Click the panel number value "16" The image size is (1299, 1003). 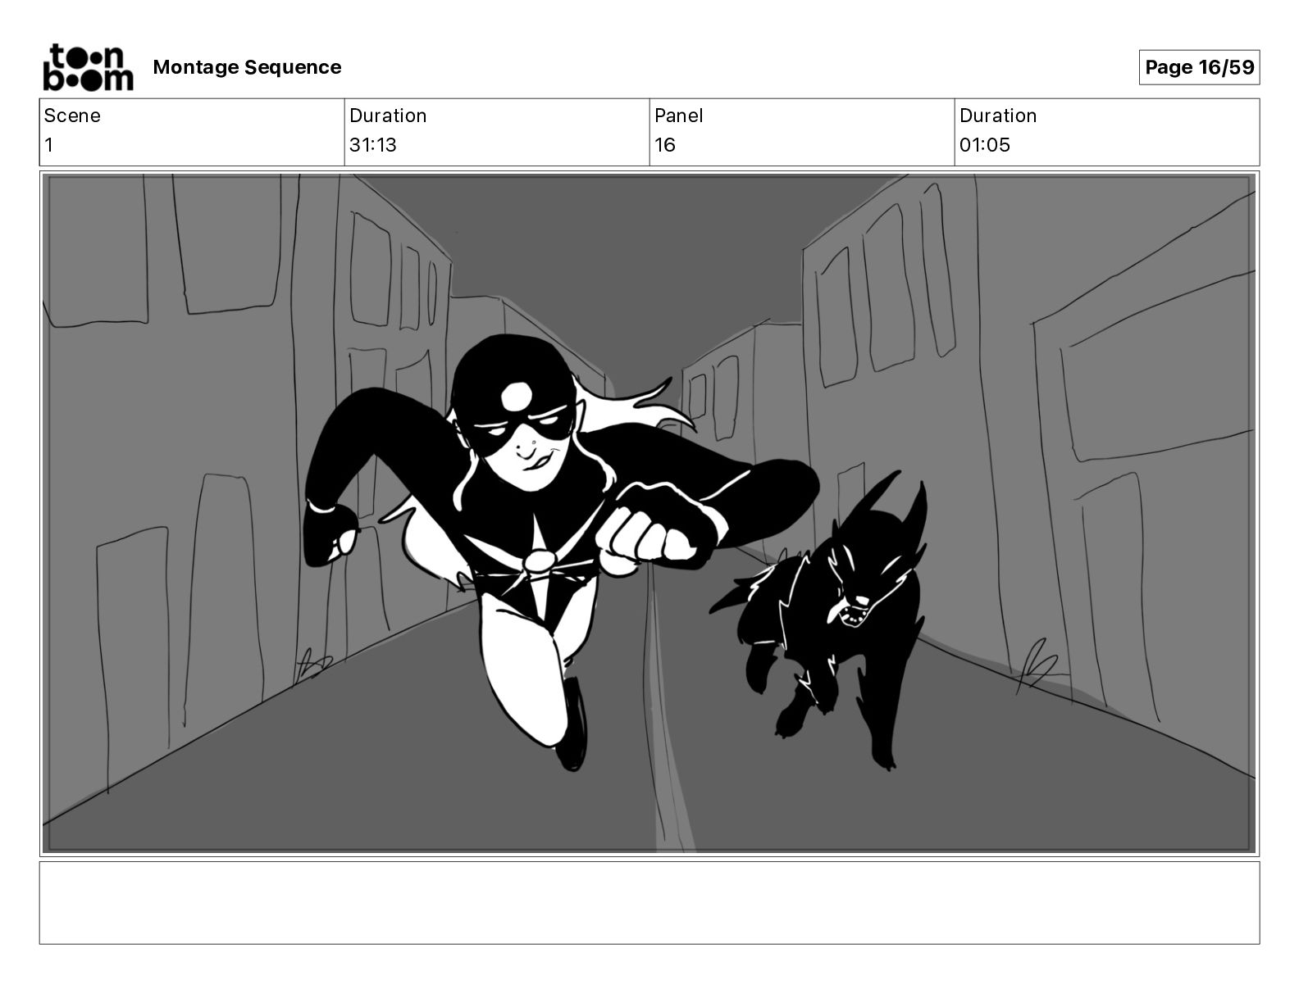665,145
